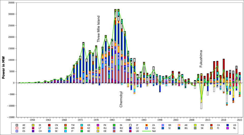Click the AE gray legend swatch
This screenshot has width=244, height=135.
(x=17, y=125)
